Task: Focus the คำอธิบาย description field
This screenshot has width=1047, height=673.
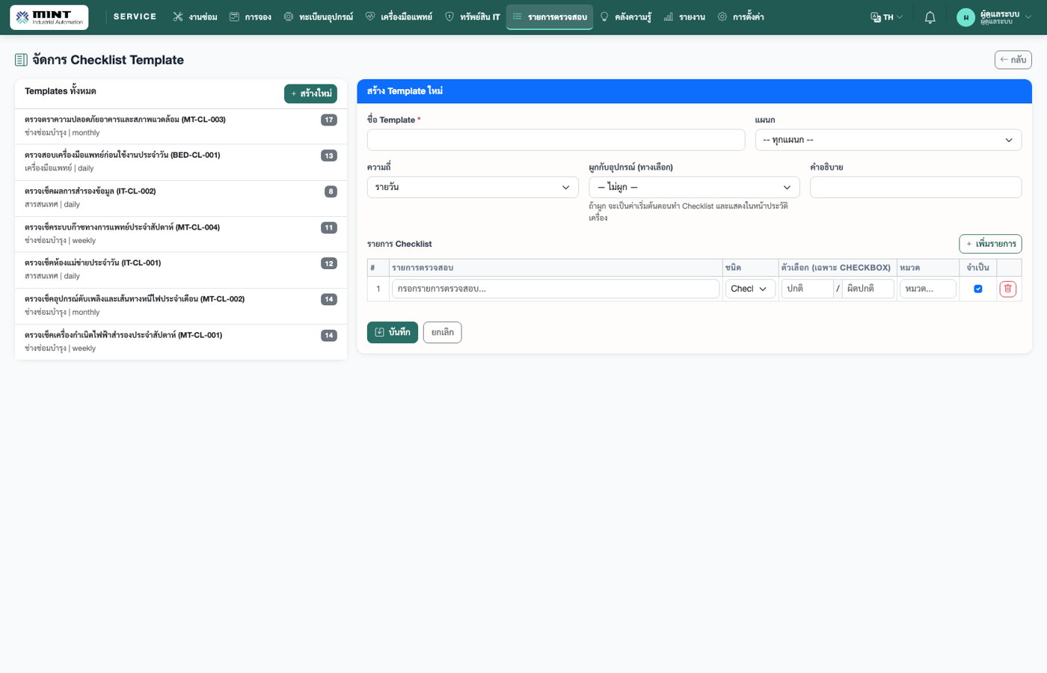Action: [x=915, y=187]
